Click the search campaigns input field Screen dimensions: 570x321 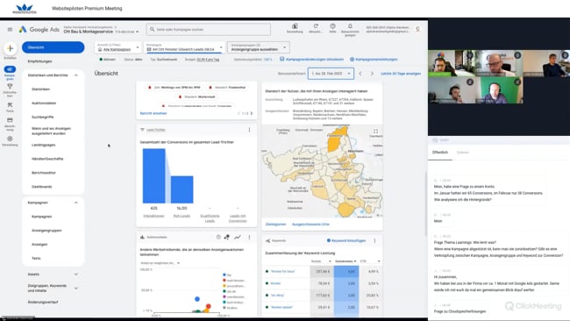[x=209, y=30]
